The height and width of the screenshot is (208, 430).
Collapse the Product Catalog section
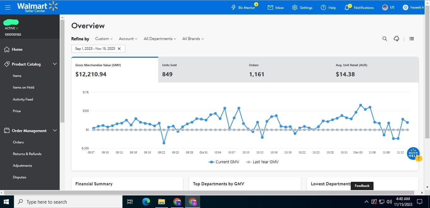[55, 64]
